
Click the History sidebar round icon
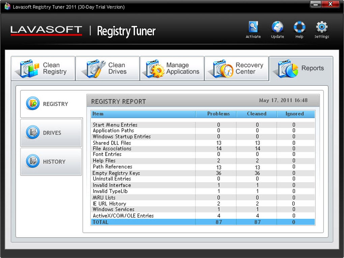33,161
